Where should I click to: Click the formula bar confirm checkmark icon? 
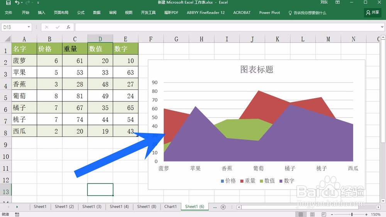58,27
